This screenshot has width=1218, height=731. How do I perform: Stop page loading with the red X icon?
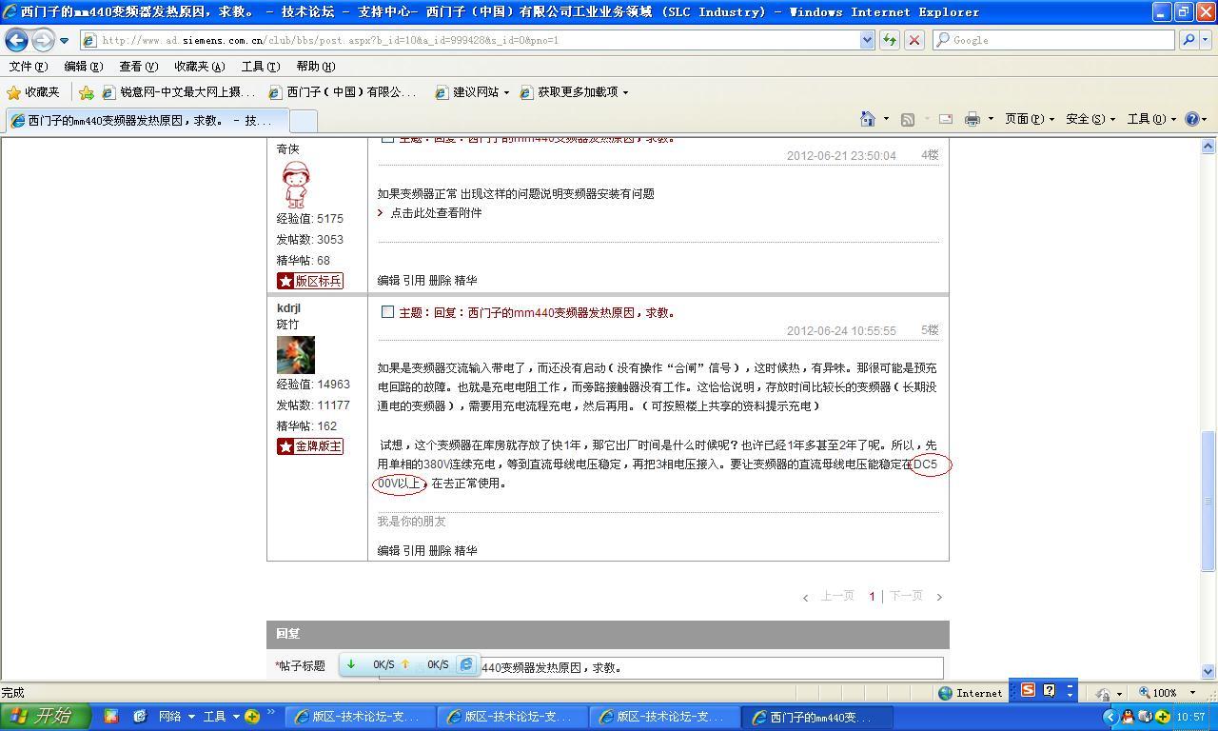913,40
